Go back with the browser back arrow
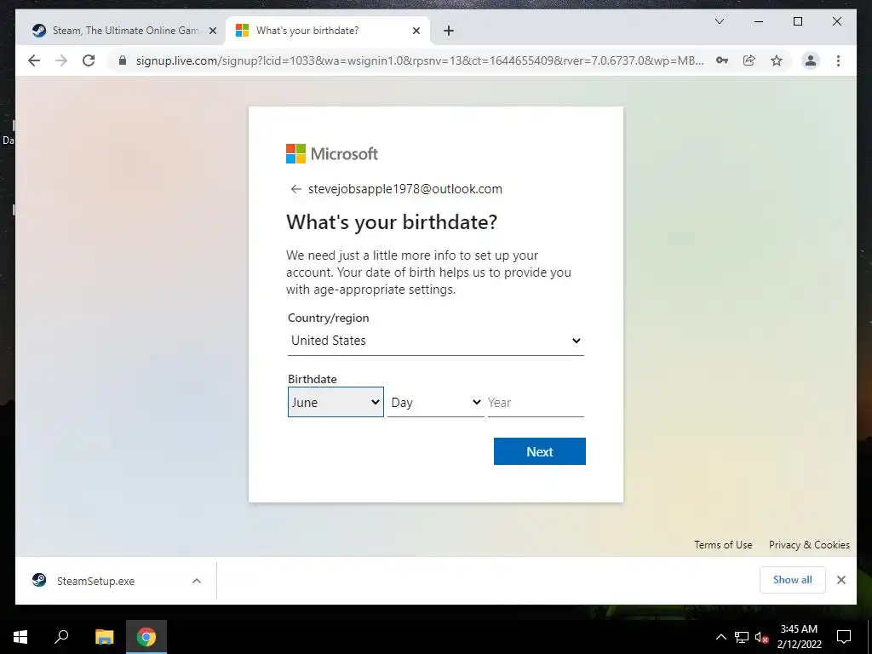 point(34,60)
